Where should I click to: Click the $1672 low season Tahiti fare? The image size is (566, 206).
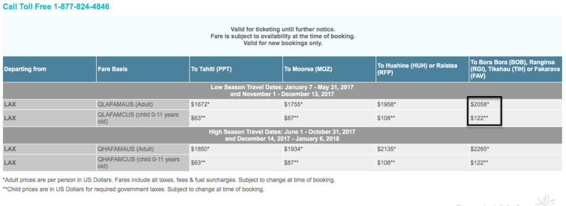pos(200,104)
